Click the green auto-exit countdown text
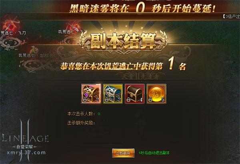 [x=154, y=153]
